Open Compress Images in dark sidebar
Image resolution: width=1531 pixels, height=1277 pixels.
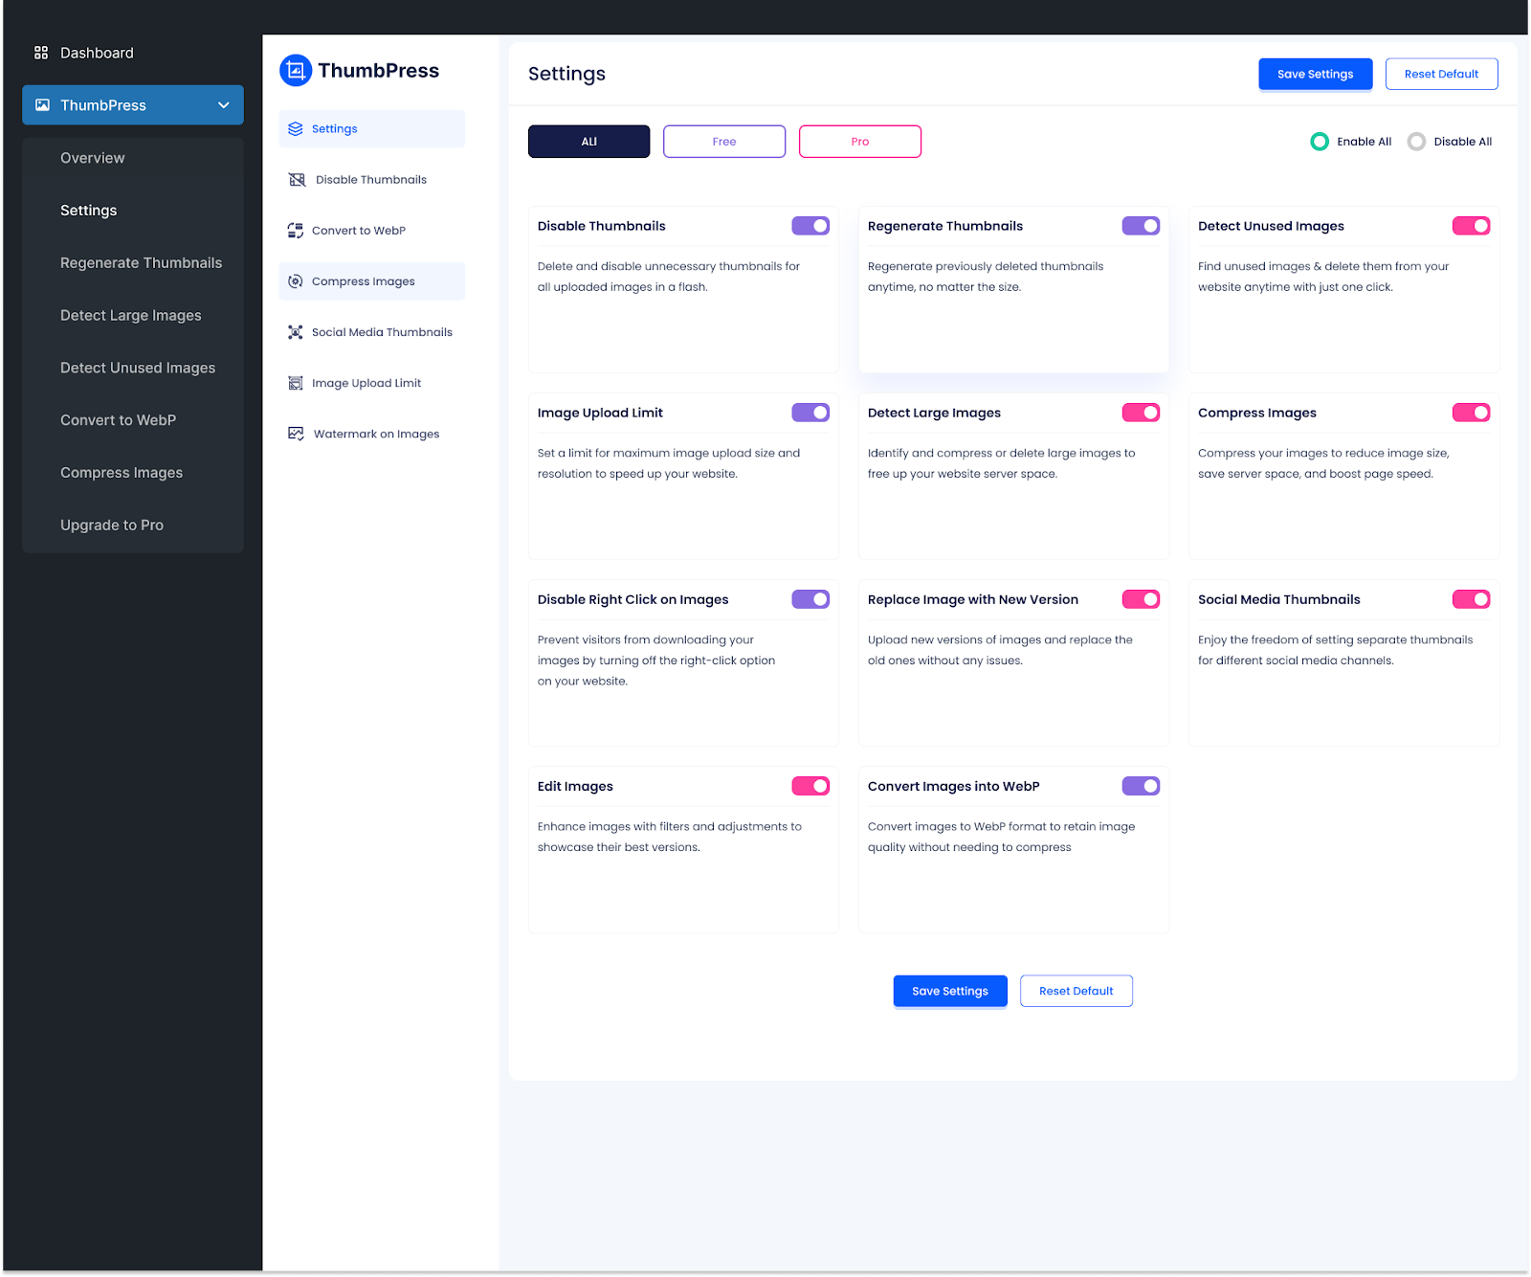click(122, 473)
